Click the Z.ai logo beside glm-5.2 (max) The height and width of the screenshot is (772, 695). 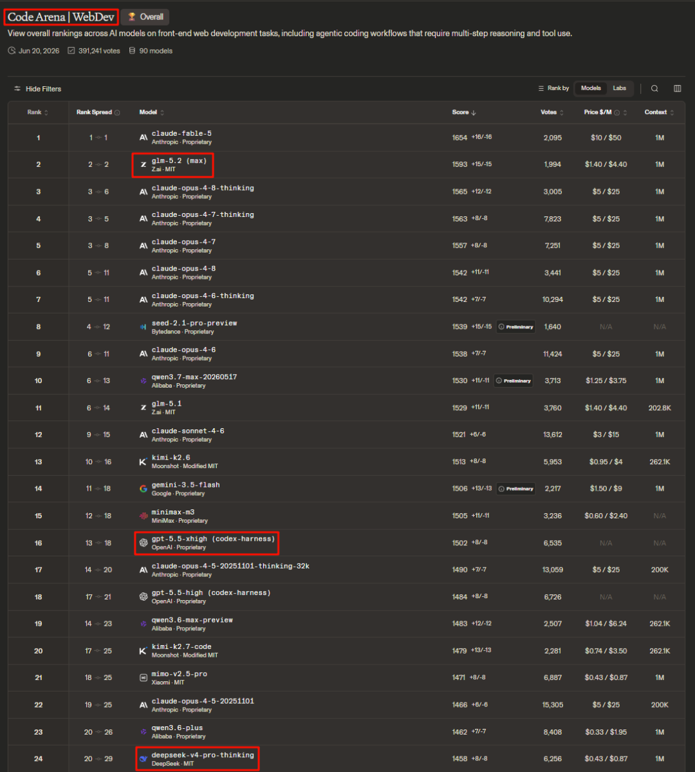click(144, 164)
